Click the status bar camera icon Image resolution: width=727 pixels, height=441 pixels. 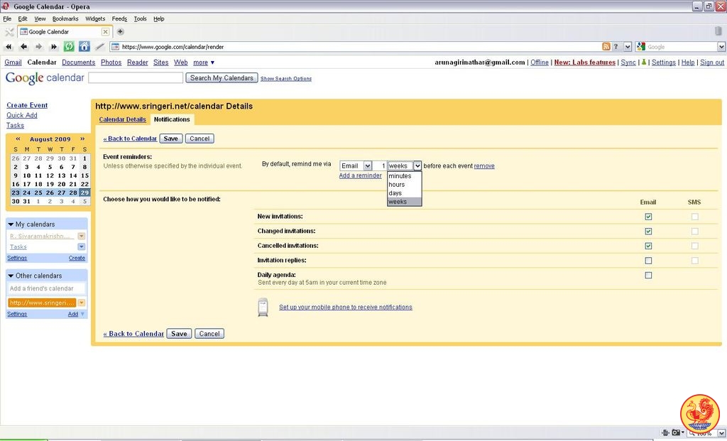click(676, 432)
